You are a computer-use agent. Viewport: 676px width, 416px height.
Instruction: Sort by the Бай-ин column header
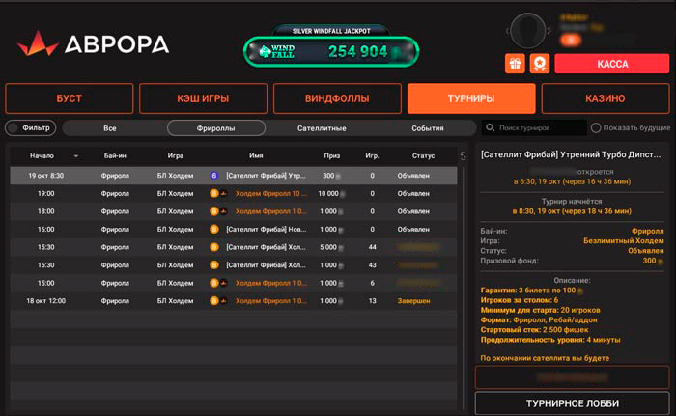point(115,155)
